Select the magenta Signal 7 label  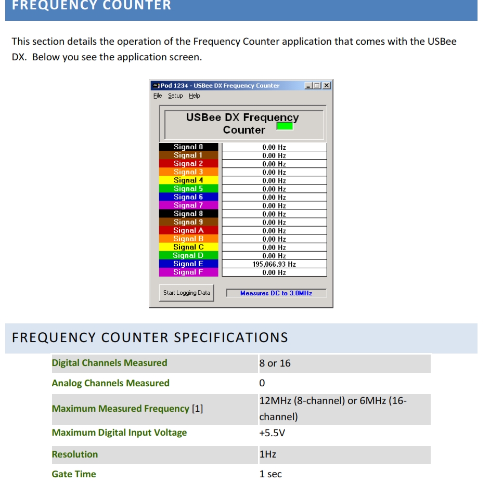pos(188,205)
